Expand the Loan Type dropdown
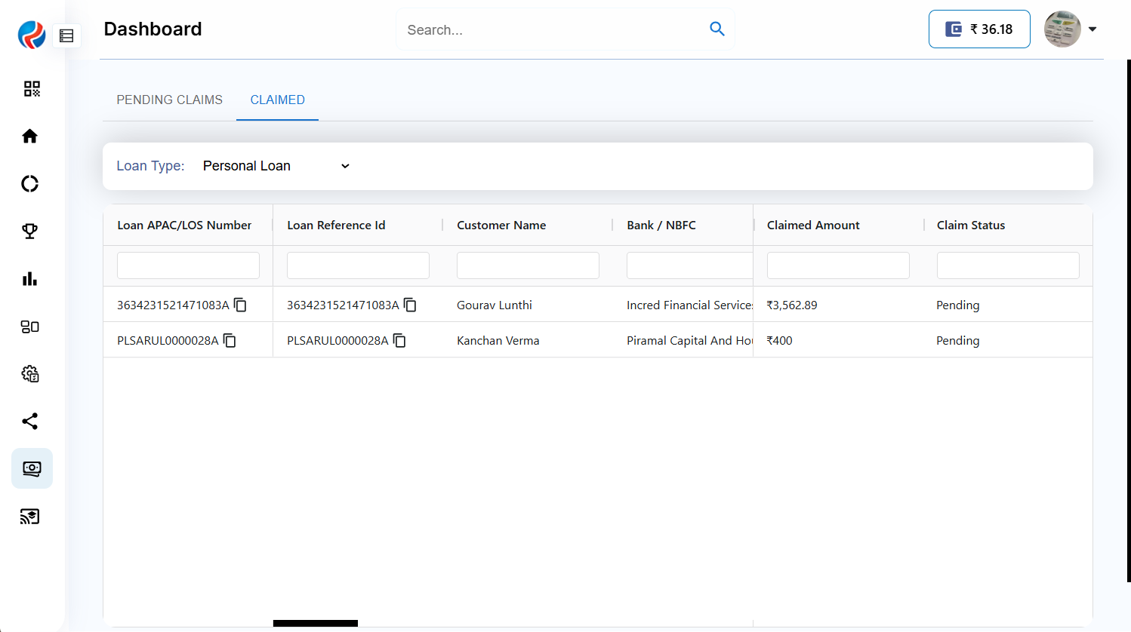 click(x=276, y=166)
